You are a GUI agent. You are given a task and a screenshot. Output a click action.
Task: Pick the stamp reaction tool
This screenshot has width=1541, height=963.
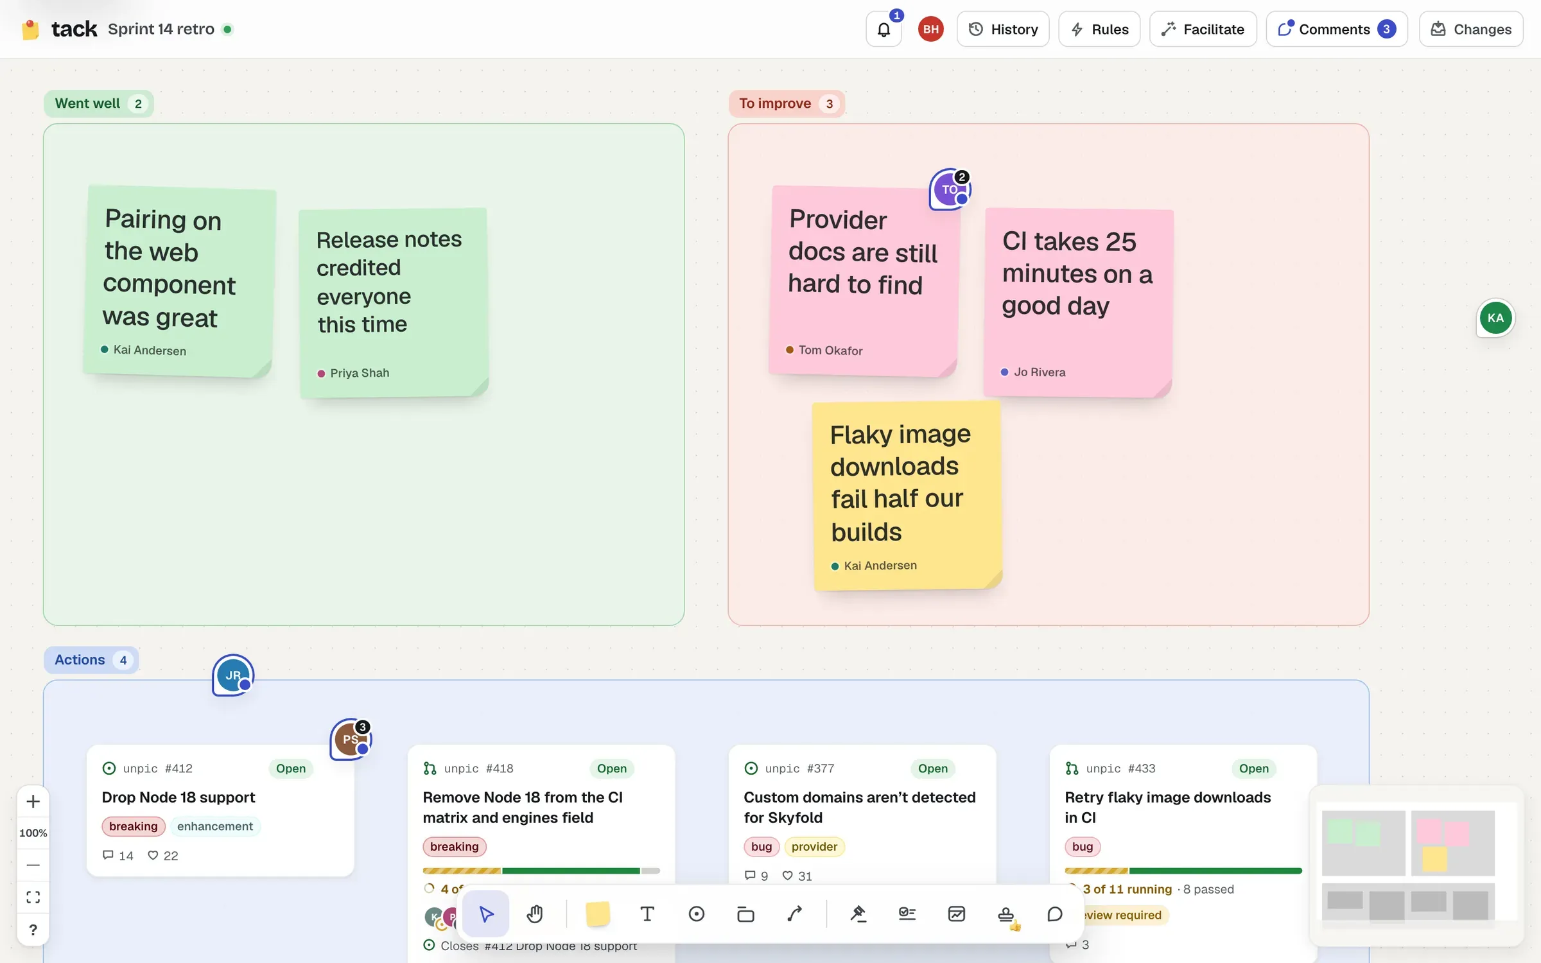tap(1006, 914)
